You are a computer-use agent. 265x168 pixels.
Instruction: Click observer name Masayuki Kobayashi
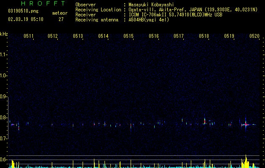pyautogui.click(x=151, y=5)
